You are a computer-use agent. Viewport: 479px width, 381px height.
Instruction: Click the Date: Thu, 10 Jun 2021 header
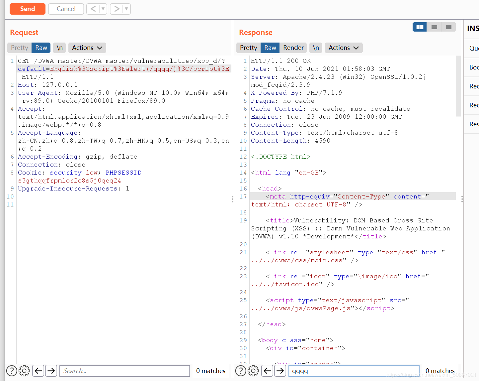click(x=320, y=69)
